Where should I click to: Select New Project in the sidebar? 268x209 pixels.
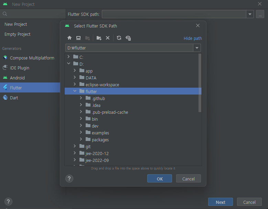tap(16, 24)
